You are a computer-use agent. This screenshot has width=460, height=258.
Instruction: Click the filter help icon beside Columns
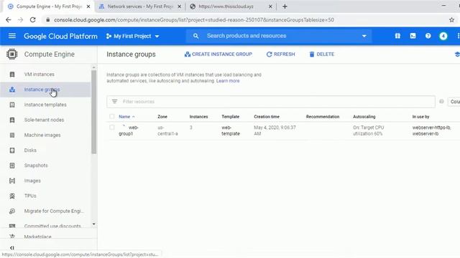pyautogui.click(x=441, y=102)
